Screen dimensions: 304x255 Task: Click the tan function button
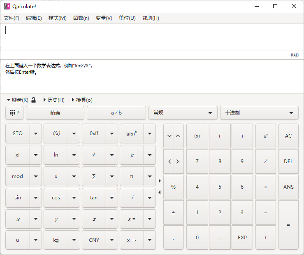pyautogui.click(x=94, y=198)
